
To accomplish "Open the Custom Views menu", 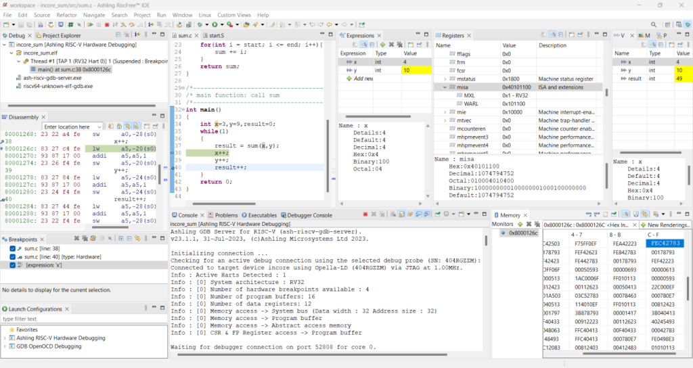I will (233, 15).
